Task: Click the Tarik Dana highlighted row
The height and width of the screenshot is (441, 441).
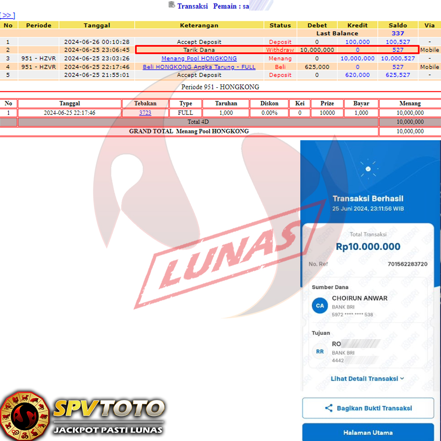Action: [x=199, y=50]
